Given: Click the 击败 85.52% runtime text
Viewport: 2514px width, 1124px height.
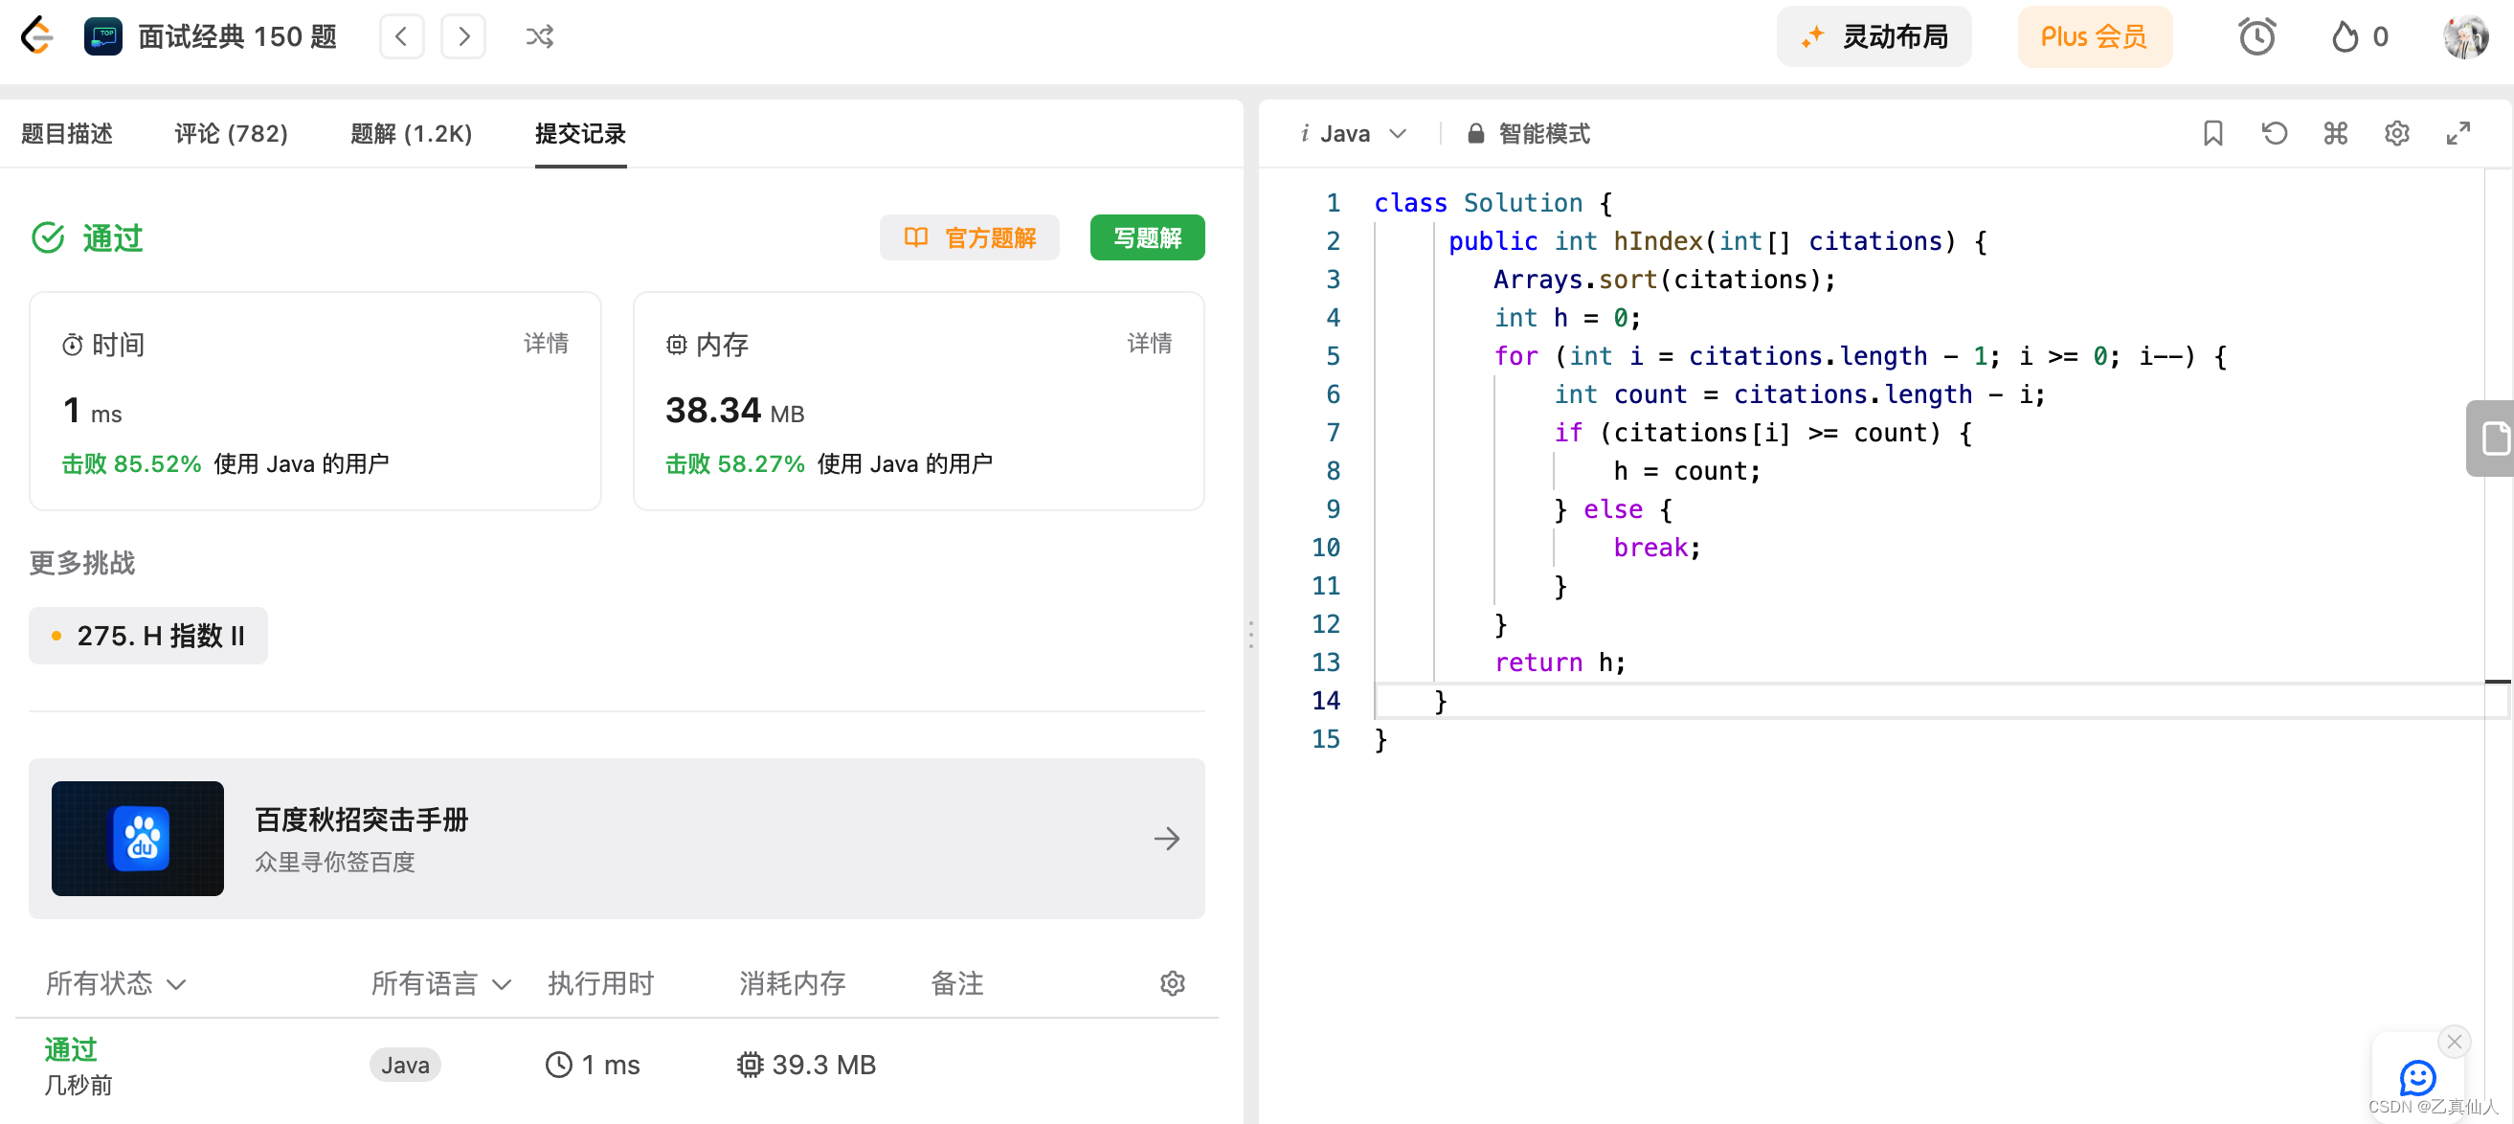Looking at the screenshot, I should 132,463.
